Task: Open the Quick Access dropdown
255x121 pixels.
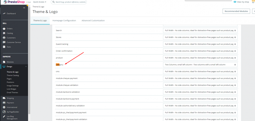Action: [40, 2]
